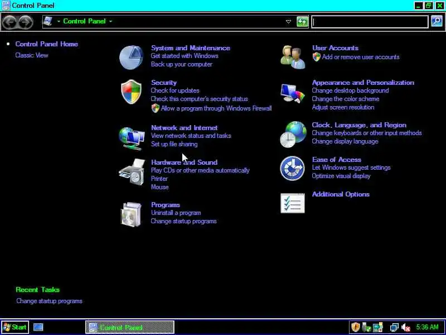
Task: Click the Back navigation arrow
Action: [x=10, y=22]
